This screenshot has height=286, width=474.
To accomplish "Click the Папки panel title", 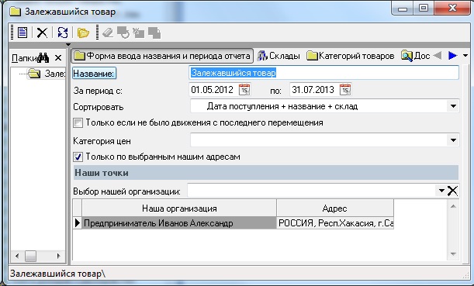I will tap(24, 58).
